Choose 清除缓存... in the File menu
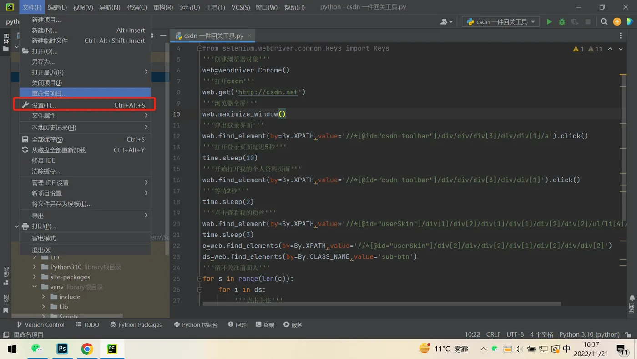This screenshot has height=359, width=637. tap(85, 171)
